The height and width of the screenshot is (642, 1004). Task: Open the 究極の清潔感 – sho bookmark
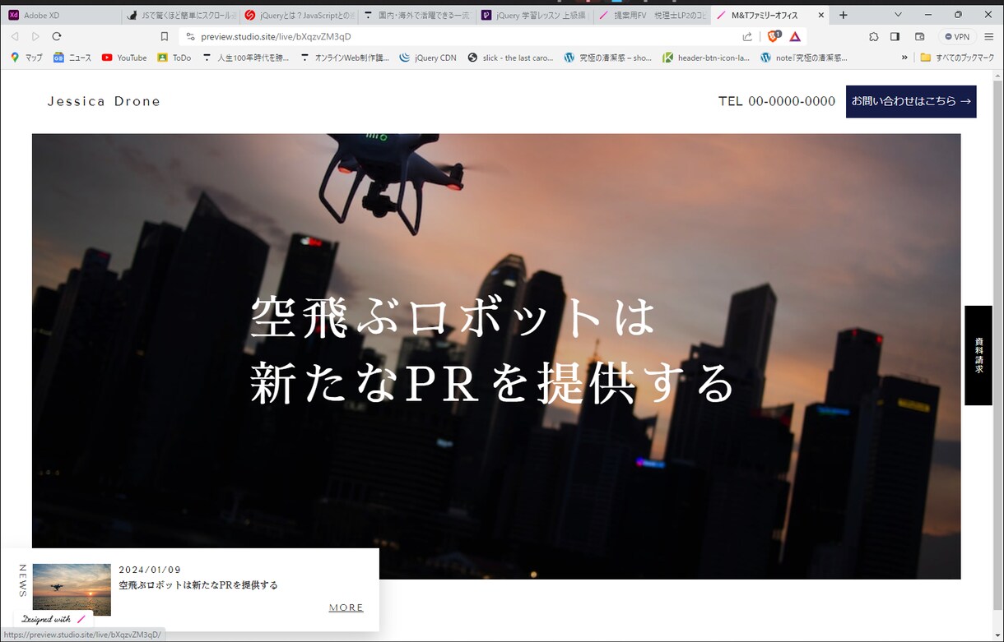pyautogui.click(x=608, y=58)
